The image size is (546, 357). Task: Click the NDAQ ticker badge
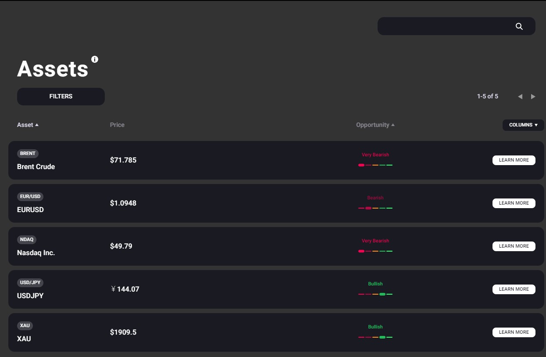tap(27, 240)
